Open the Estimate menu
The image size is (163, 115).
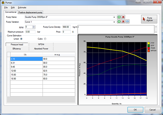22,7
